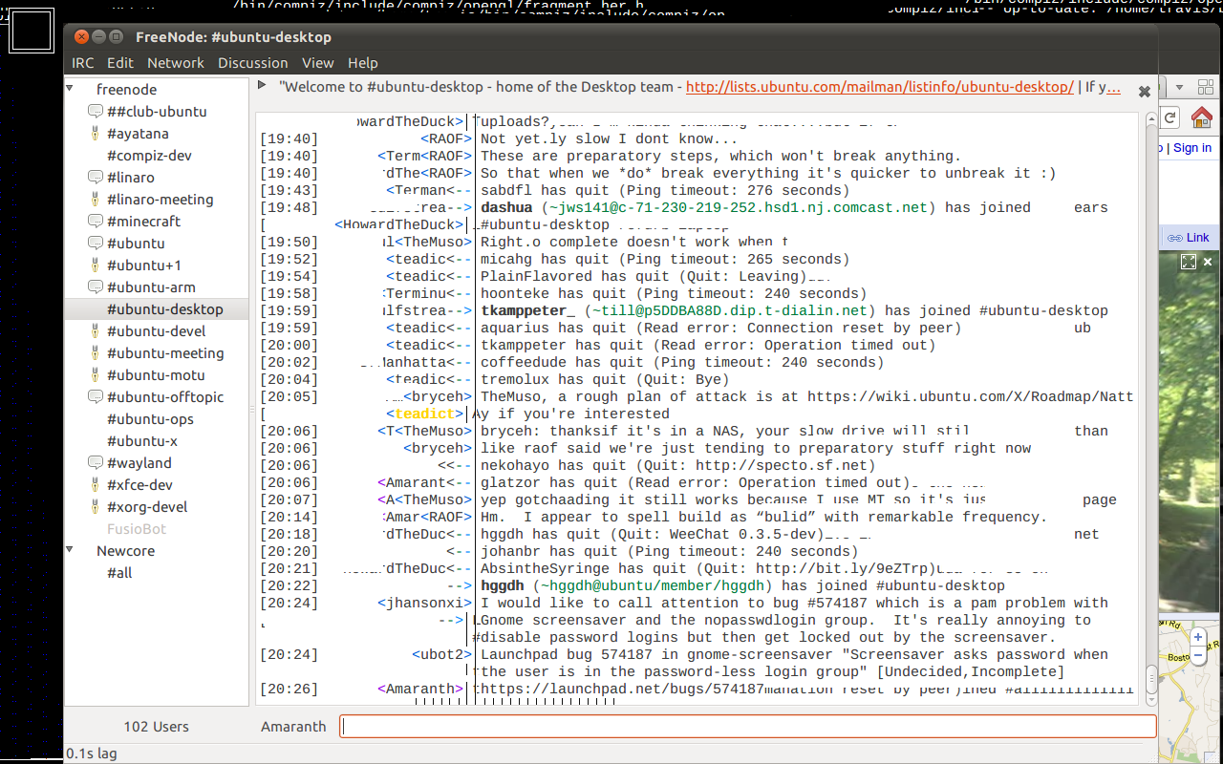Expand the channel topic disclosure triangle
The height and width of the screenshot is (764, 1223).
point(263,86)
